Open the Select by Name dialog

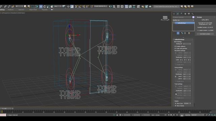click(x=29, y=6)
